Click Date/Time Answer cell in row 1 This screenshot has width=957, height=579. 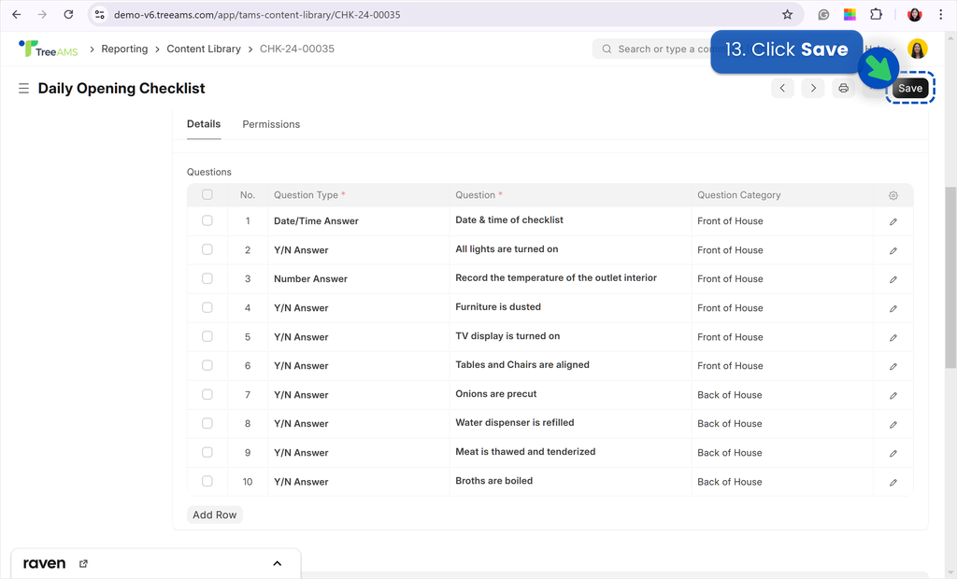coord(358,221)
